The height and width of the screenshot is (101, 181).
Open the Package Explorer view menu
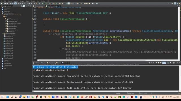pos(26,6)
